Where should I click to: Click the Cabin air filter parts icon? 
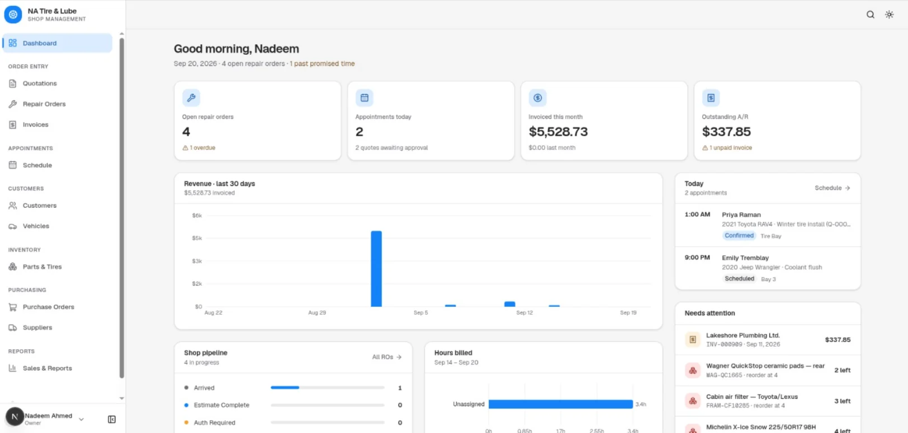(693, 401)
